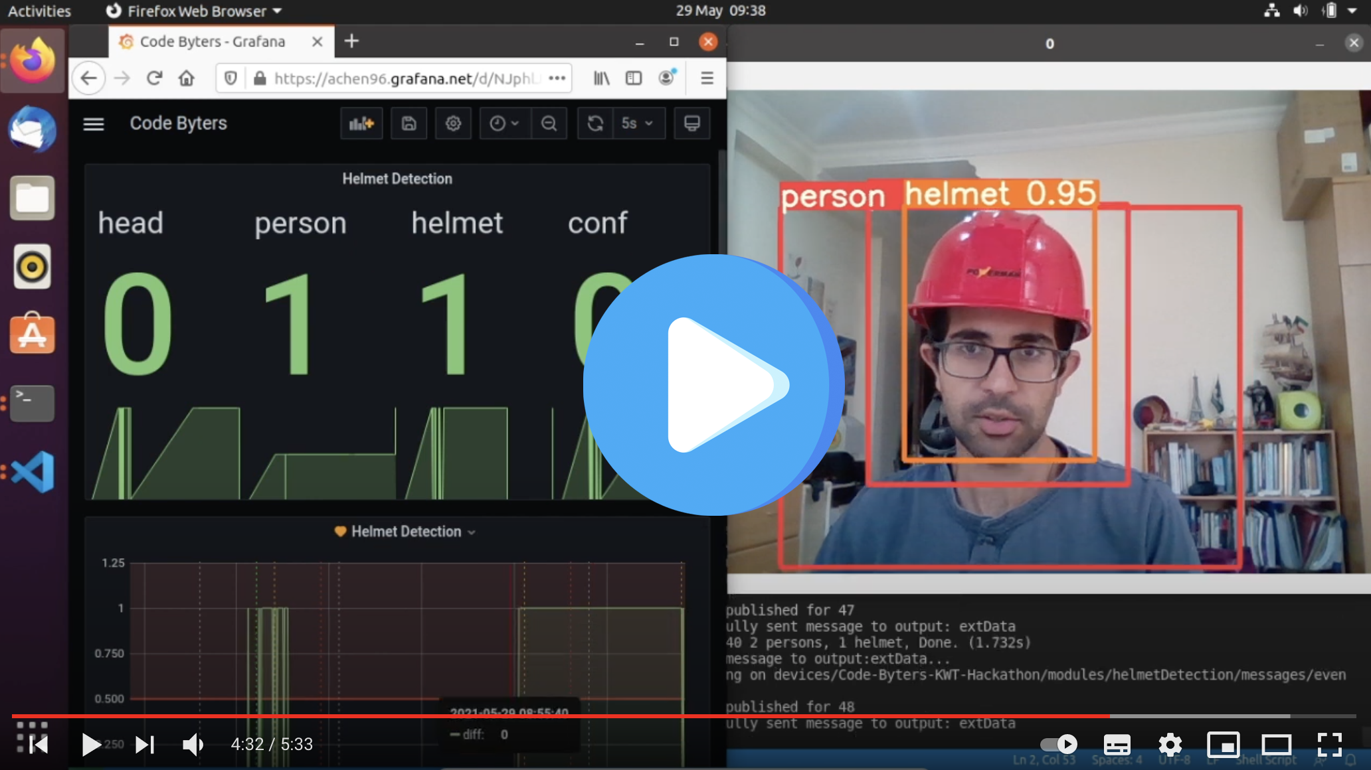
Task: Skip to the next video
Action: 145,745
